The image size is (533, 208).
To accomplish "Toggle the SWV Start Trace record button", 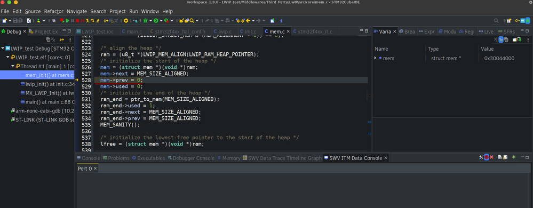I will (x=487, y=157).
